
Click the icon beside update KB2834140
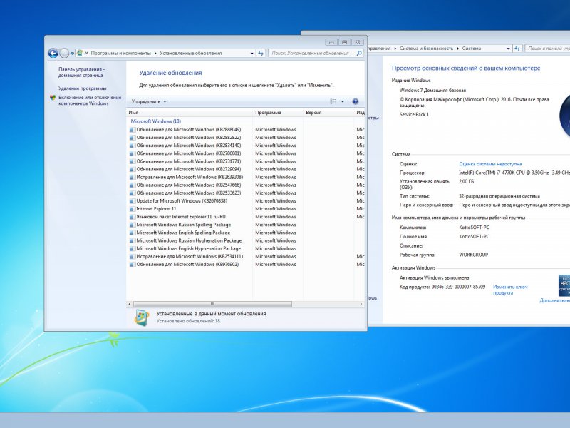[x=133, y=146]
